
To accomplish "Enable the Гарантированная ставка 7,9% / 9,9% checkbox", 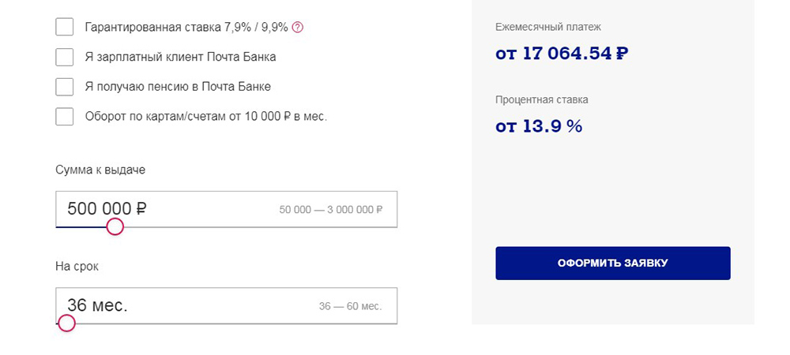I will (x=65, y=27).
